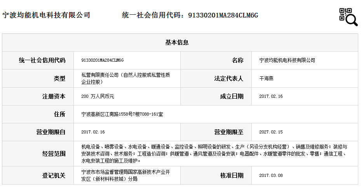Click the 登记机关 label
Screen dimensions: 361x187
pyautogui.click(x=54, y=175)
